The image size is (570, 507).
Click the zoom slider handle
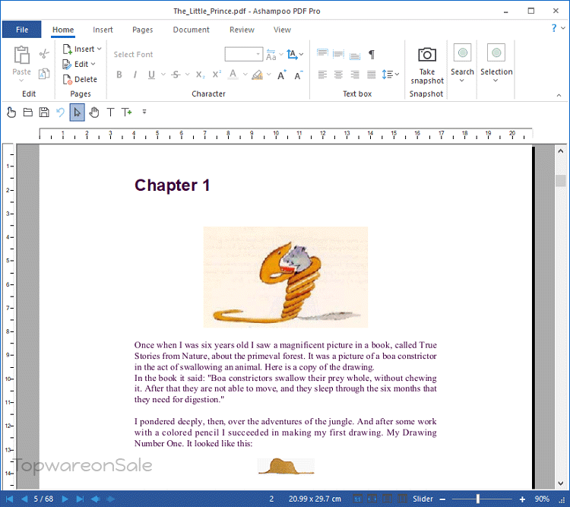478,499
